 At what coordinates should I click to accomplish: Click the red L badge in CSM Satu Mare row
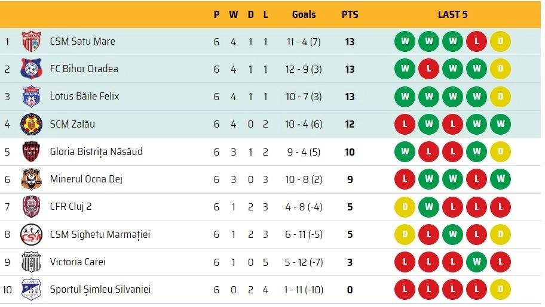click(x=476, y=41)
